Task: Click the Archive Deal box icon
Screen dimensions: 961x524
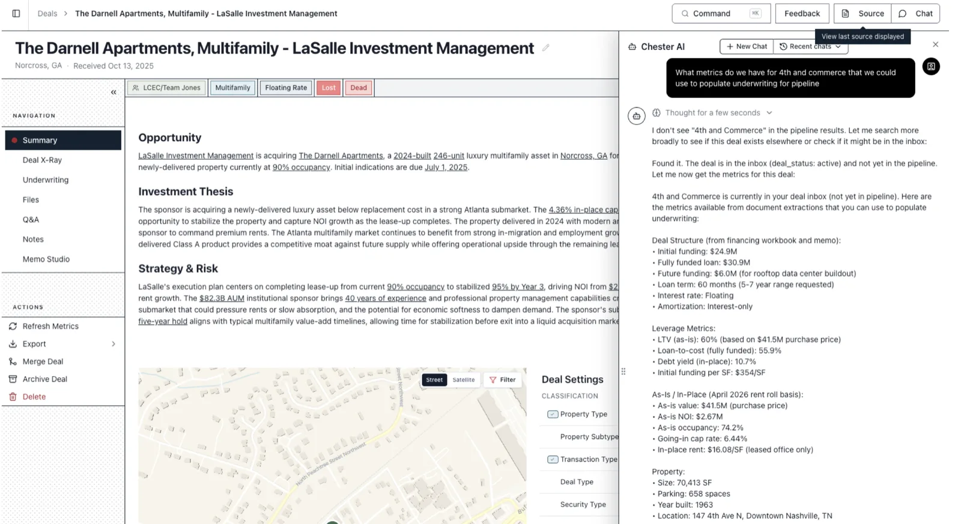Action: [x=13, y=379]
